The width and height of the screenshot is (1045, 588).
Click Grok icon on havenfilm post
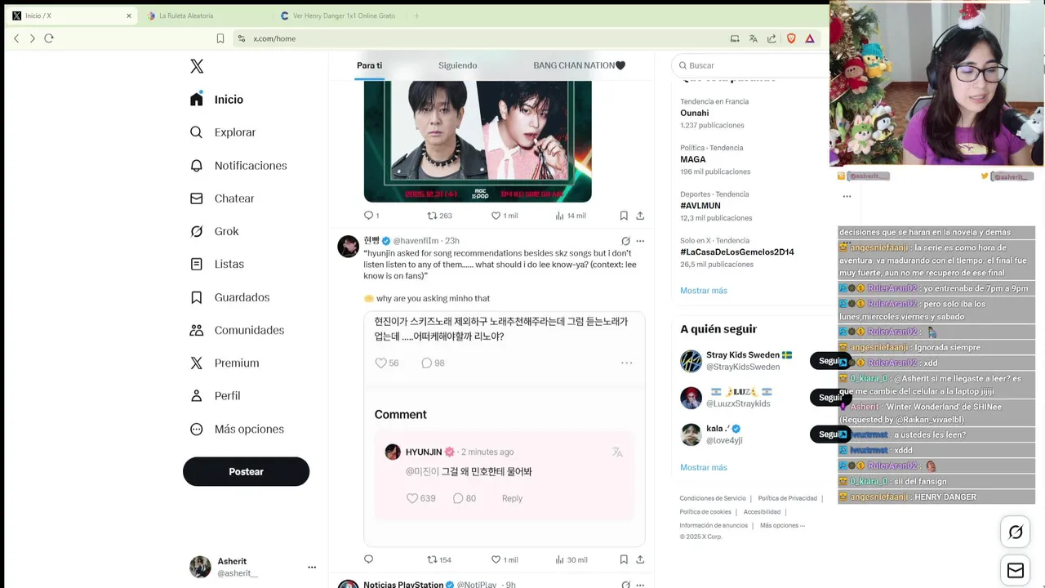pyautogui.click(x=625, y=241)
